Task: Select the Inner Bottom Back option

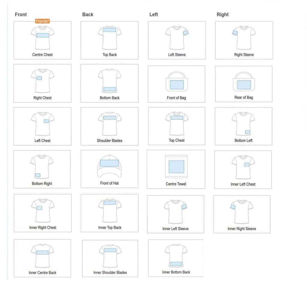Action: pyautogui.click(x=176, y=258)
